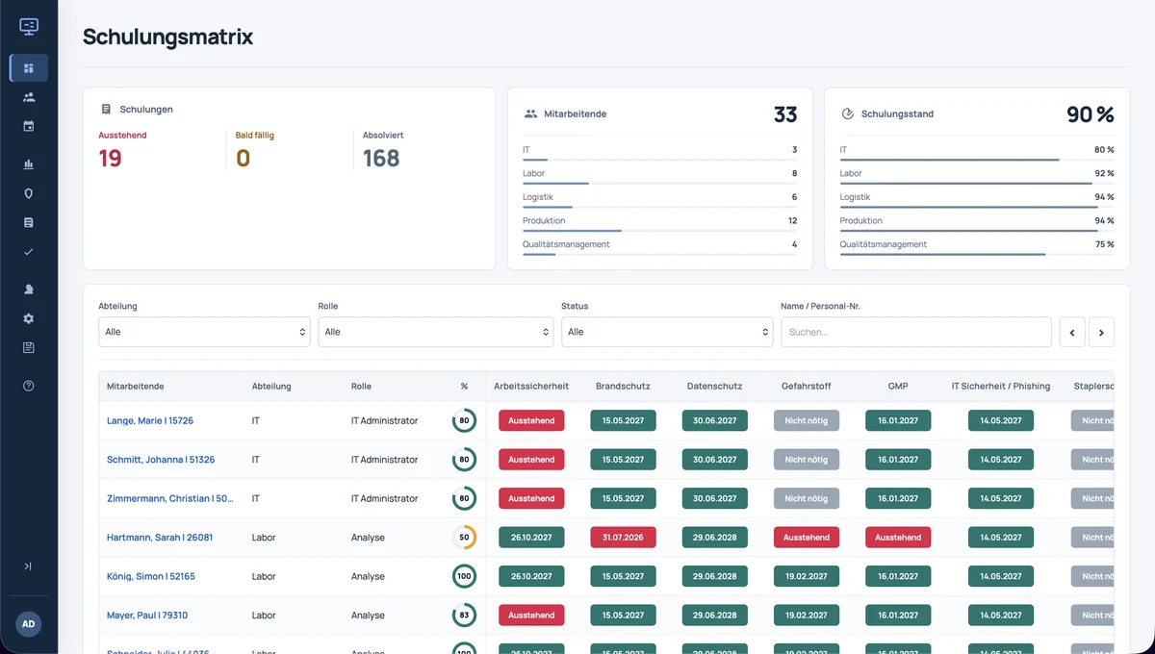The width and height of the screenshot is (1155, 654).
Task: Open the shield icon in sidebar
Action: [x=29, y=193]
